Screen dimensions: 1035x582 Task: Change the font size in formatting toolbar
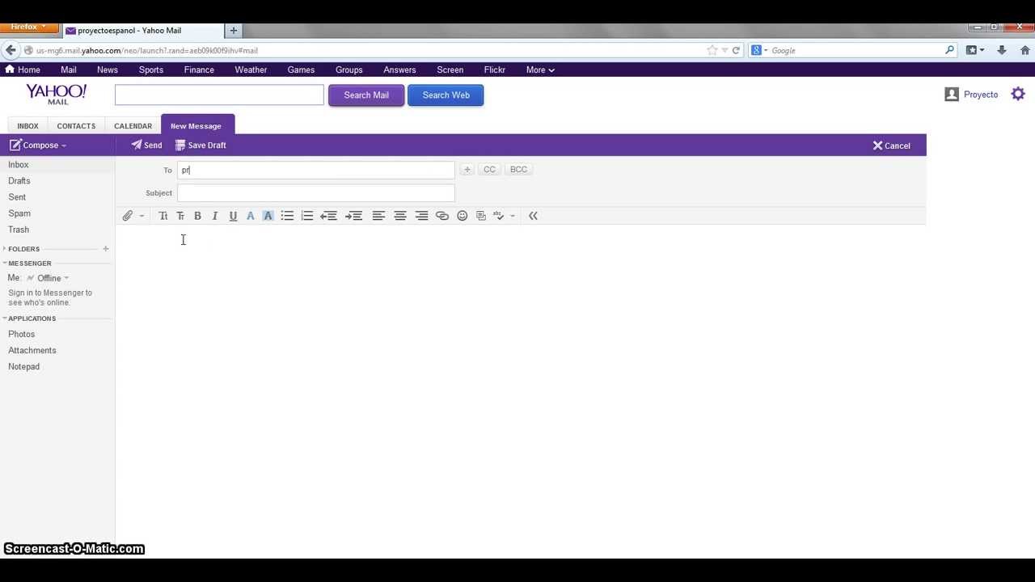pyautogui.click(x=180, y=216)
